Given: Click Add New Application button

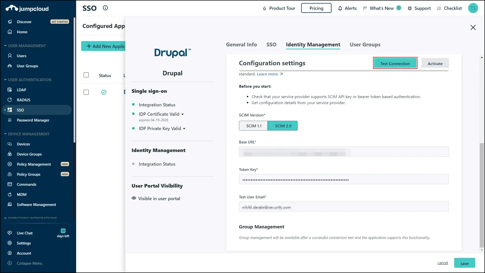Looking at the screenshot, I should pyautogui.click(x=103, y=46).
